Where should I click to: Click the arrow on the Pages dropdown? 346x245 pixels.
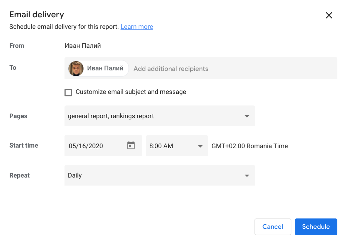coord(247,116)
